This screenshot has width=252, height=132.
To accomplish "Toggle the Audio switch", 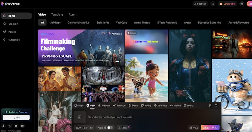I will point(110,128).
